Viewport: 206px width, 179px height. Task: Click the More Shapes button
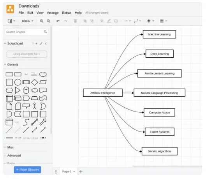[x=28, y=170]
